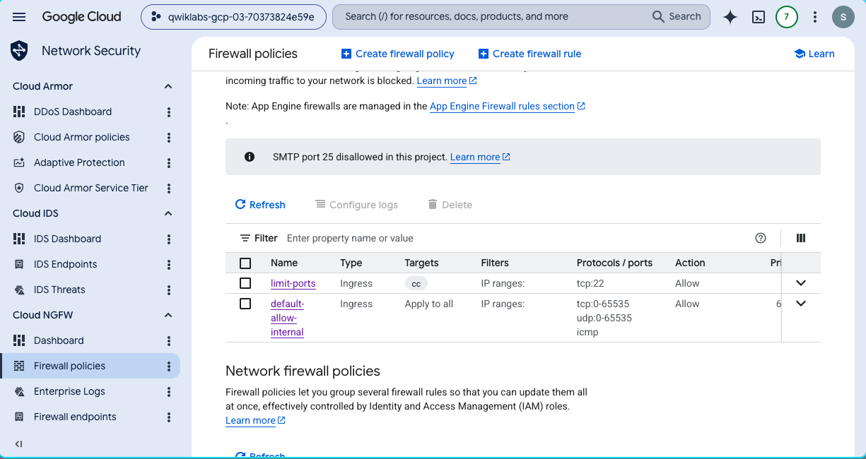The image size is (866, 459).
Task: Sort by Name column header
Action: (x=284, y=263)
